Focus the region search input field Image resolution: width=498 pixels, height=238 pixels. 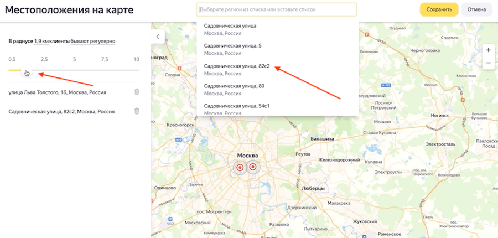pos(277,9)
